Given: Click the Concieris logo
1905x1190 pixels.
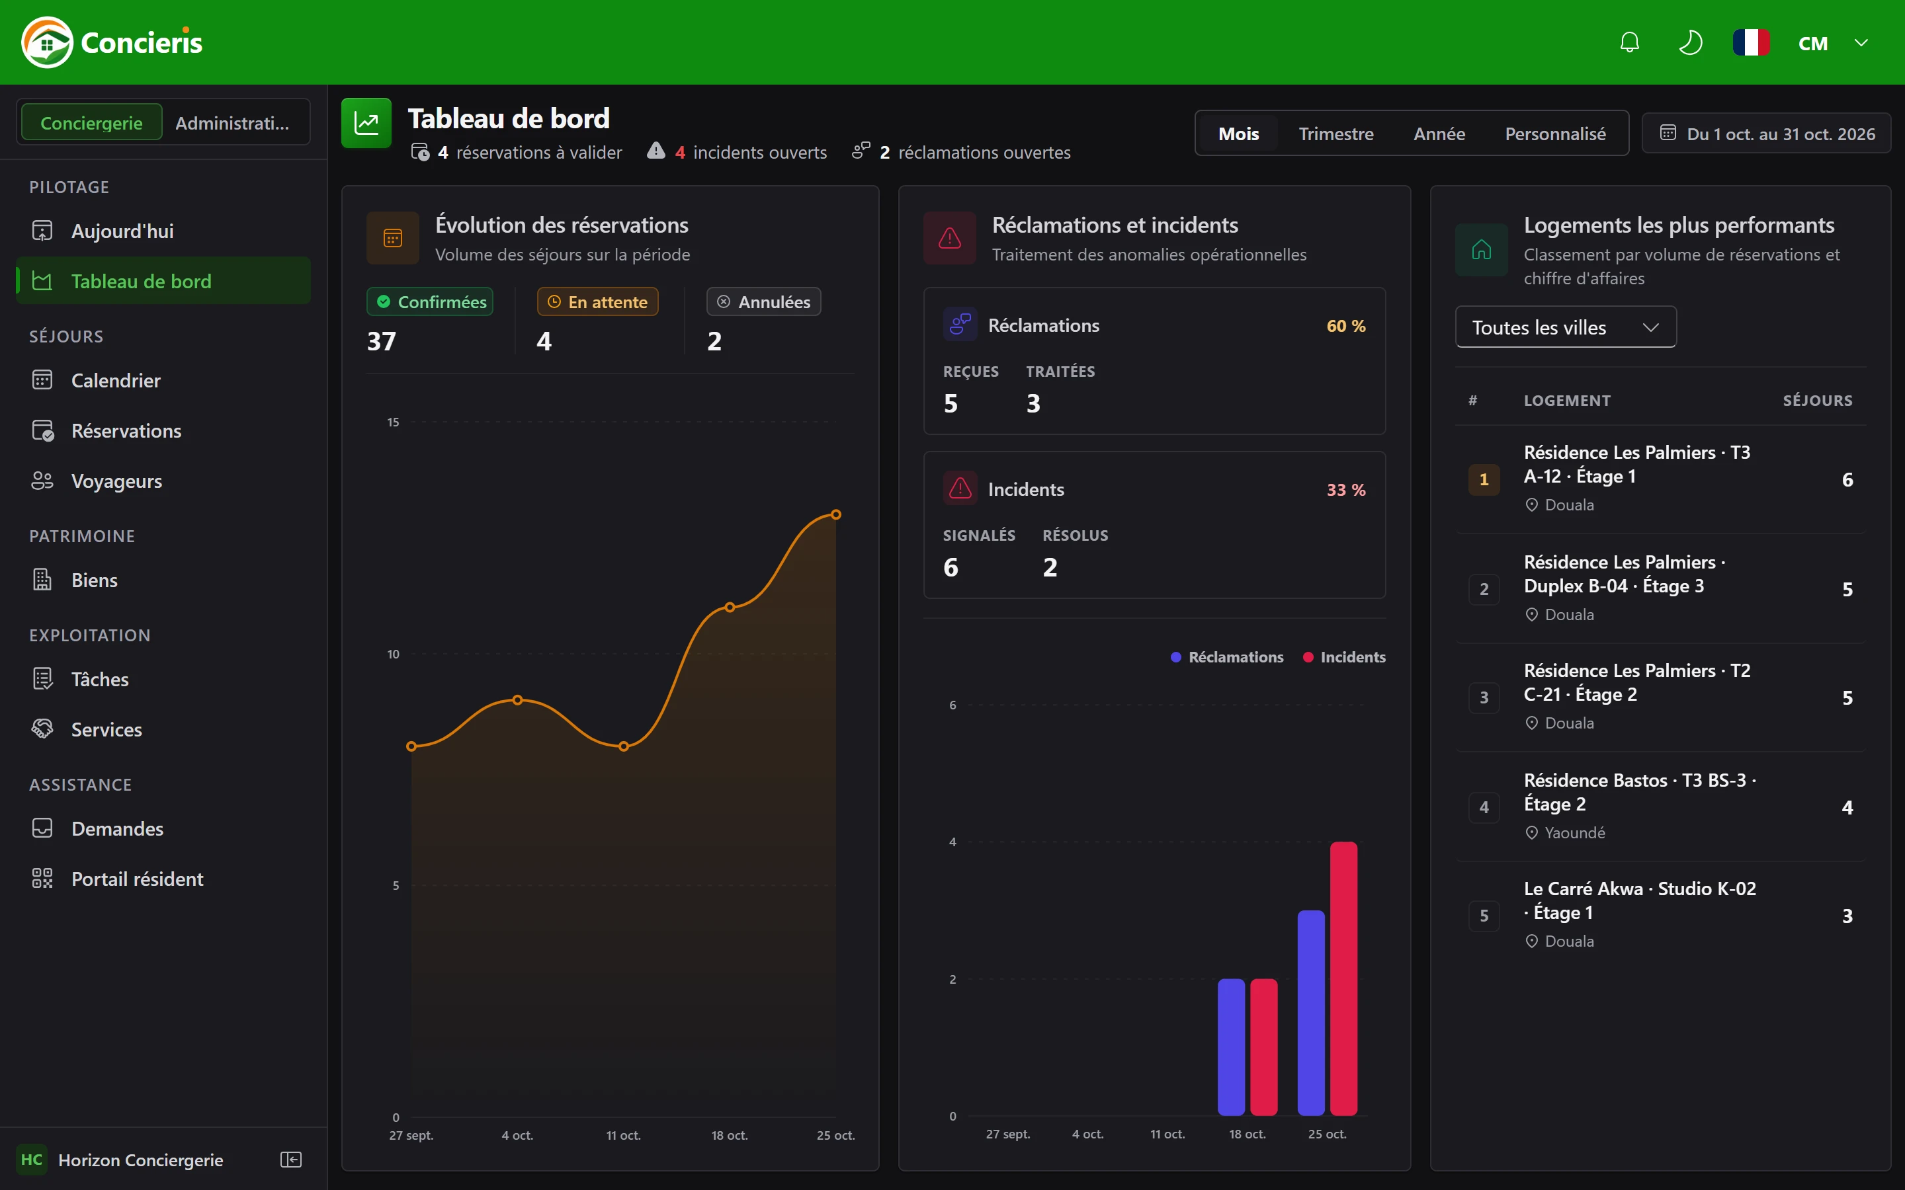Looking at the screenshot, I should tap(112, 42).
